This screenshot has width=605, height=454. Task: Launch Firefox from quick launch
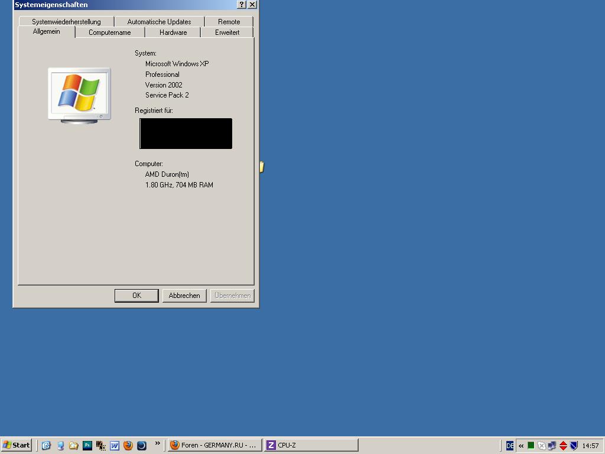128,446
